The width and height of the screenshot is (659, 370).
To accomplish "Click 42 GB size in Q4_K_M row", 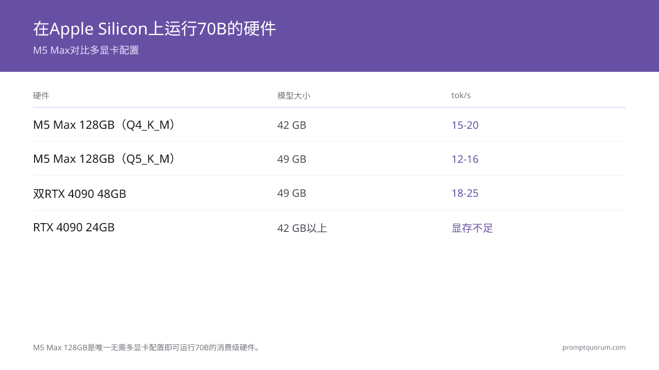I will coord(292,125).
